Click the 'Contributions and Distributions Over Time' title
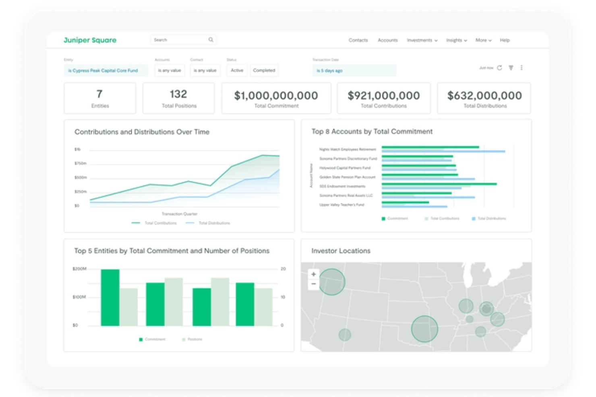The height and width of the screenshot is (397, 596). click(x=142, y=132)
